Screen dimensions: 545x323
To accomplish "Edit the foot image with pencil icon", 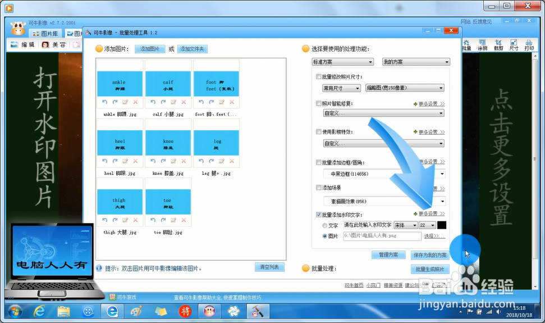I will [x=222, y=102].
